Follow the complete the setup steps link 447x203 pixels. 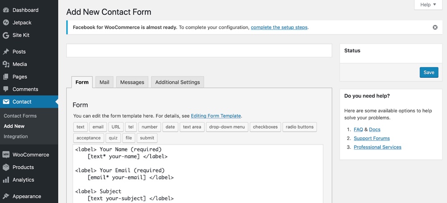[x=279, y=27]
